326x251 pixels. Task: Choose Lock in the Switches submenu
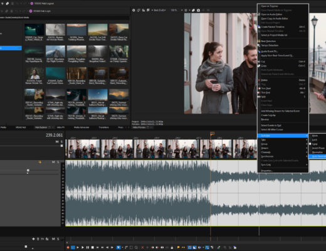coord(315,140)
